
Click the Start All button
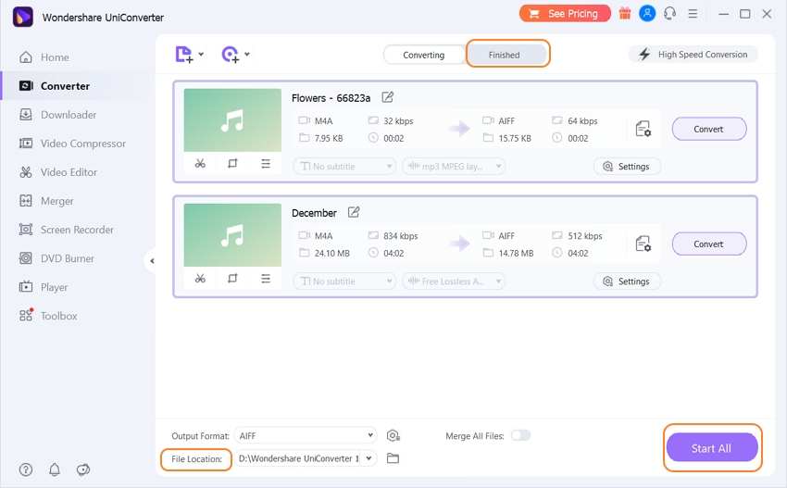click(x=712, y=447)
